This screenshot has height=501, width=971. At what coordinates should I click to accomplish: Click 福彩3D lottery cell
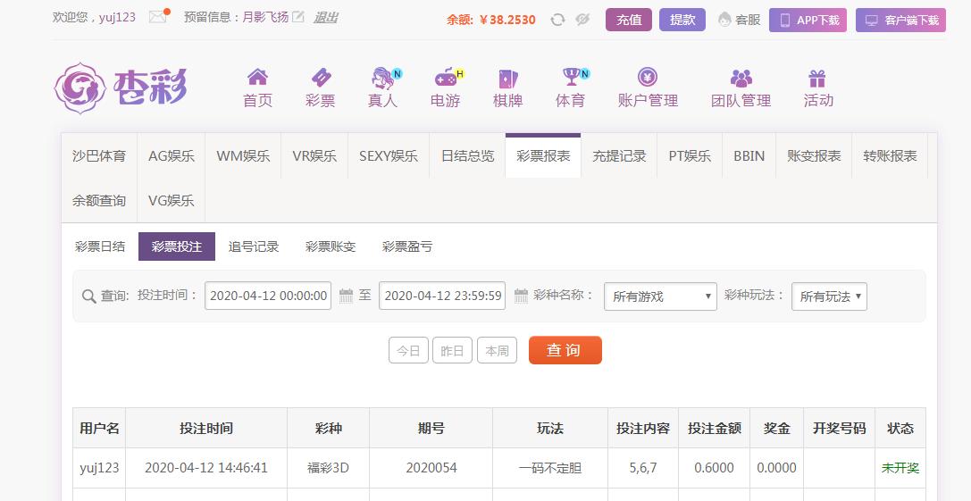(x=328, y=468)
